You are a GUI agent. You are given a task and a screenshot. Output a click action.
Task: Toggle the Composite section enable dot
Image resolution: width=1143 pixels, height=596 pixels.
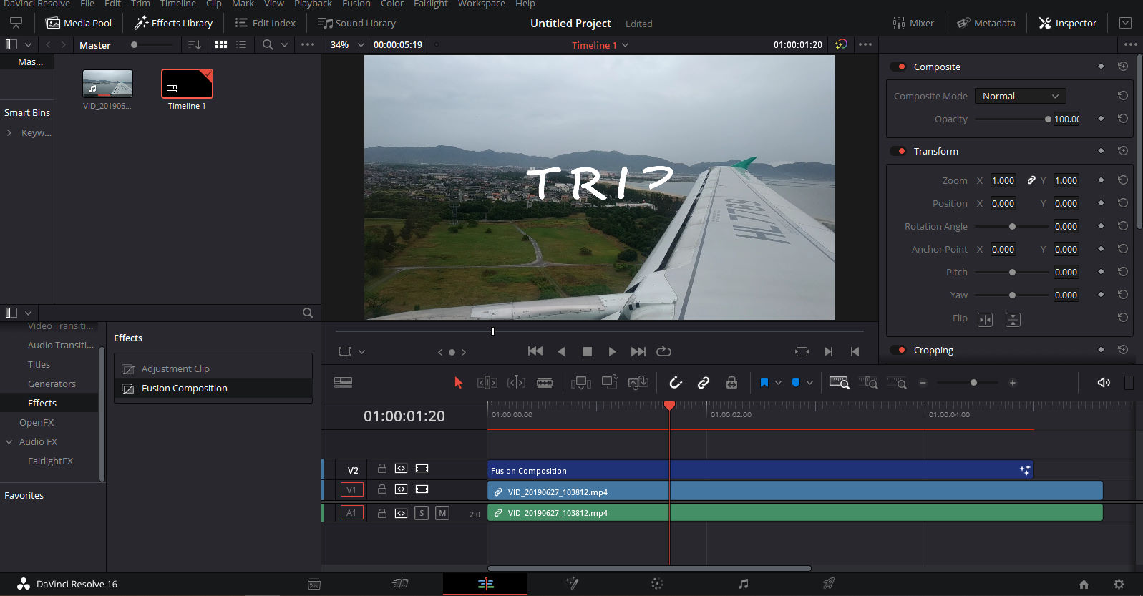[898, 67]
